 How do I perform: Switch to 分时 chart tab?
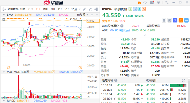click(x=22, y=9)
